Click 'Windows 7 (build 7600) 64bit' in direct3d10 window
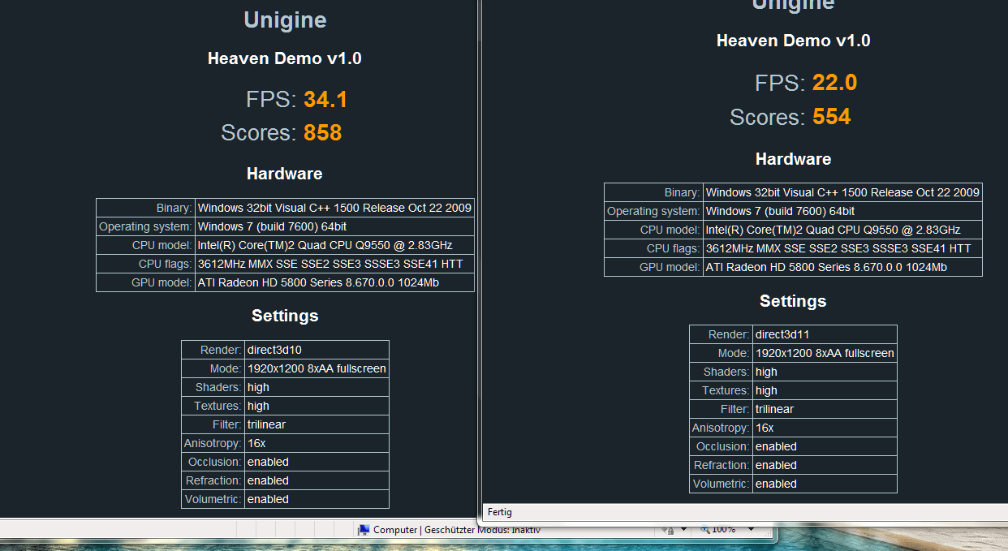The height and width of the screenshot is (551, 1008). (273, 226)
